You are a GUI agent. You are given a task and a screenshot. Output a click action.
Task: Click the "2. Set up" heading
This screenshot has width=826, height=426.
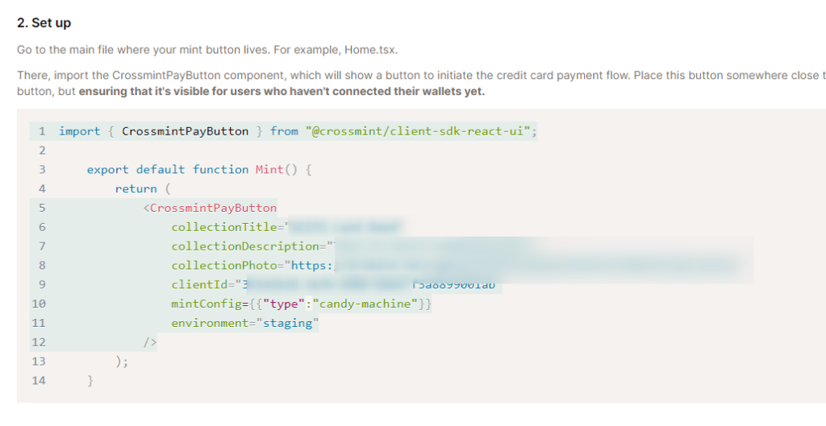pyautogui.click(x=44, y=23)
